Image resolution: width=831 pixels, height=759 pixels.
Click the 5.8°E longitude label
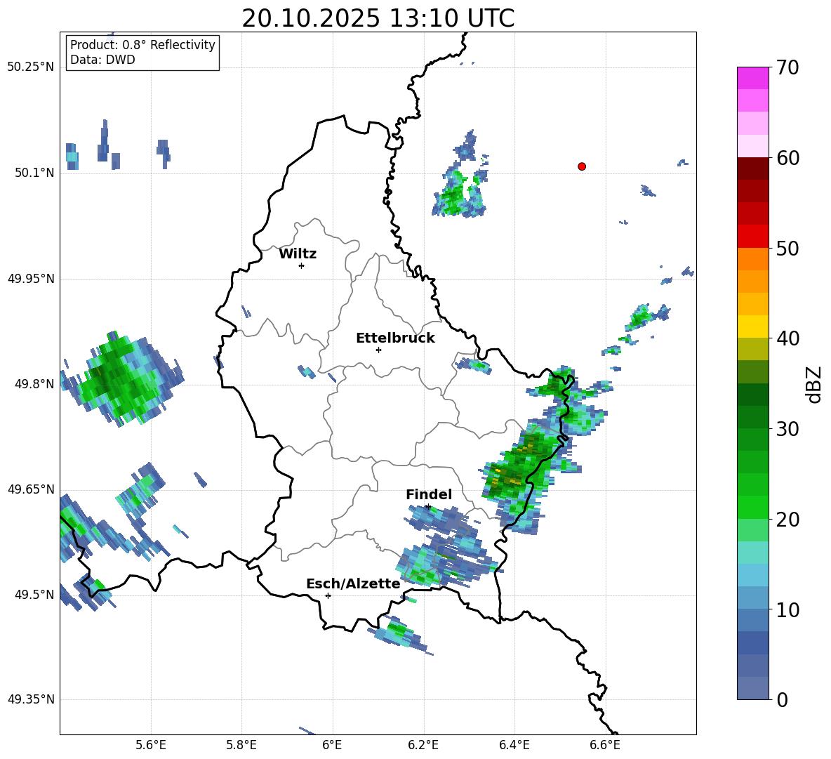click(x=241, y=745)
